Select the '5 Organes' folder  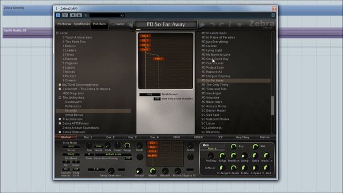point(70,63)
